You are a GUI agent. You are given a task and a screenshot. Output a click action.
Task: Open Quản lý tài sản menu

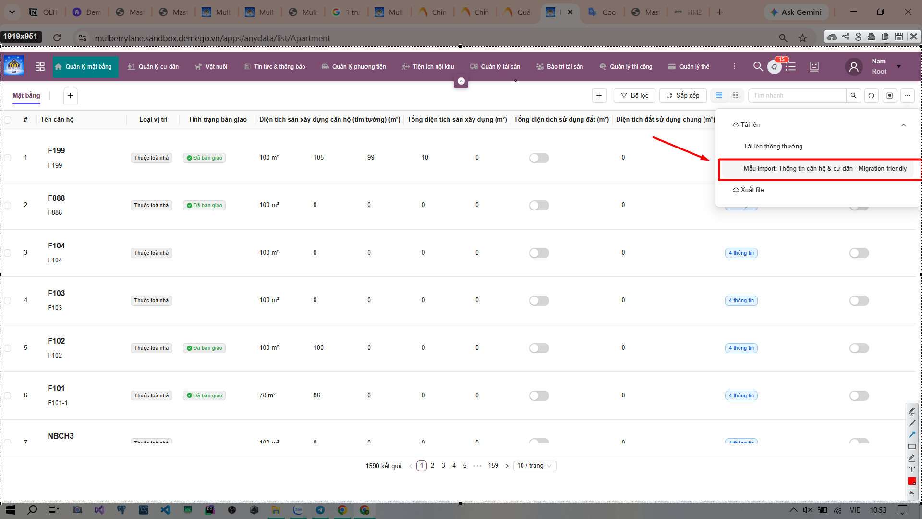[495, 66]
